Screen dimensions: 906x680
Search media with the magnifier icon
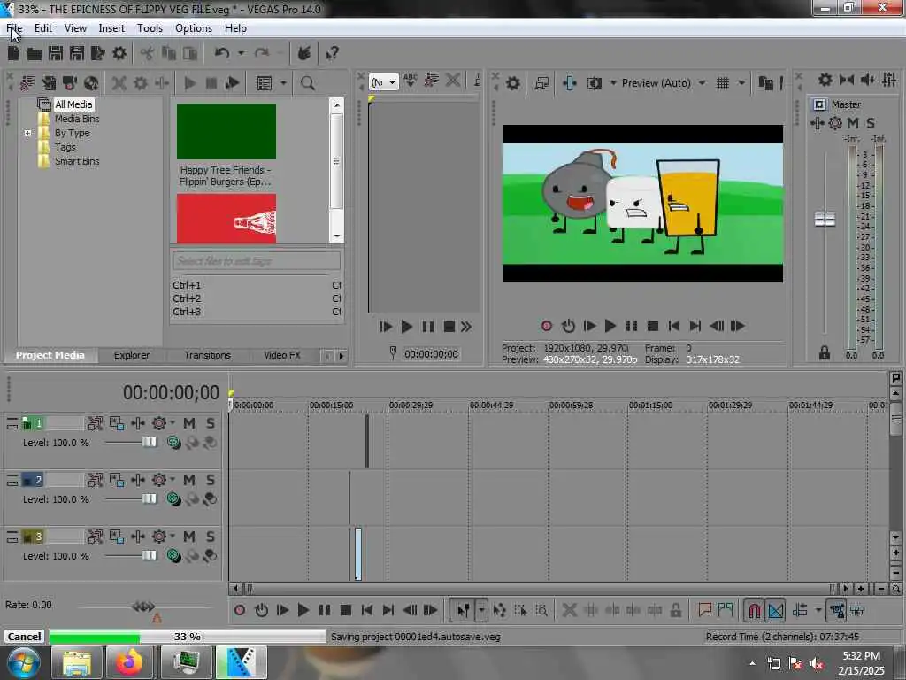pyautogui.click(x=307, y=83)
